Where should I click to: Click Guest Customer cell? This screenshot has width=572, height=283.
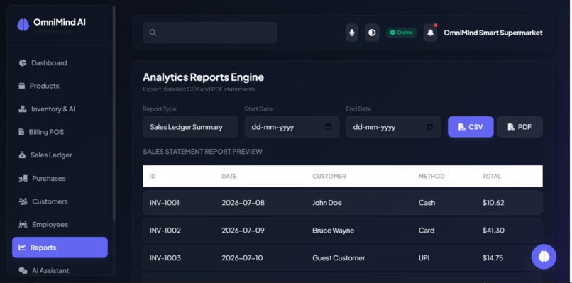(x=339, y=258)
